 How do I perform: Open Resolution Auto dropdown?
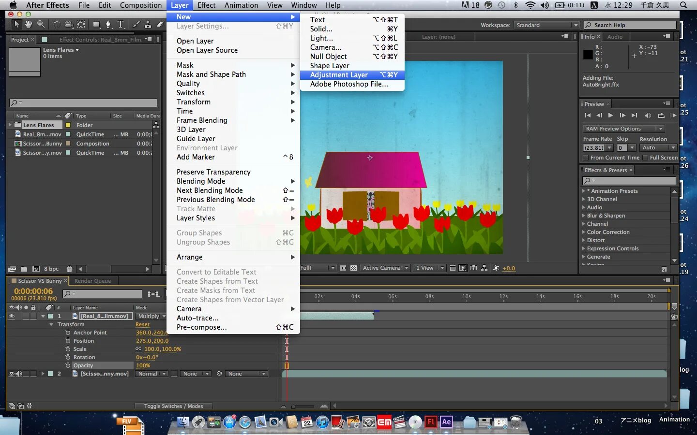tap(658, 147)
